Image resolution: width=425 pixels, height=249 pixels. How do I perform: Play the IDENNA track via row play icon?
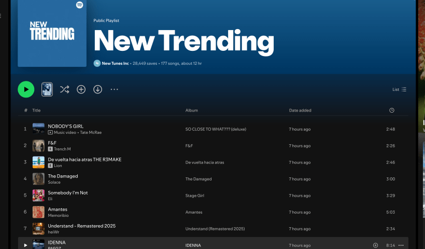pos(25,245)
